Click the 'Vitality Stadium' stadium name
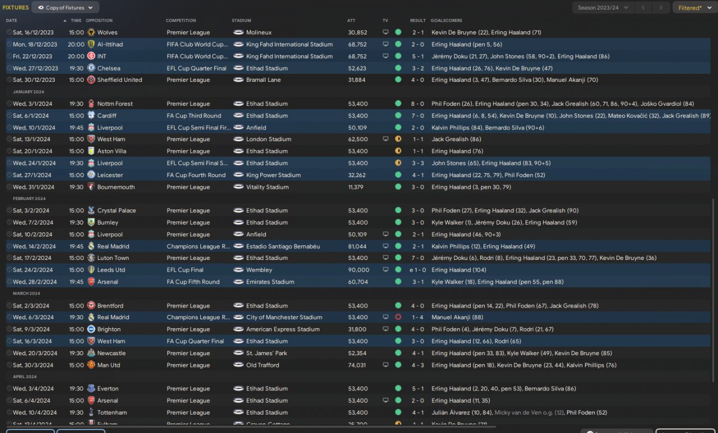The width and height of the screenshot is (718, 433). [267, 187]
